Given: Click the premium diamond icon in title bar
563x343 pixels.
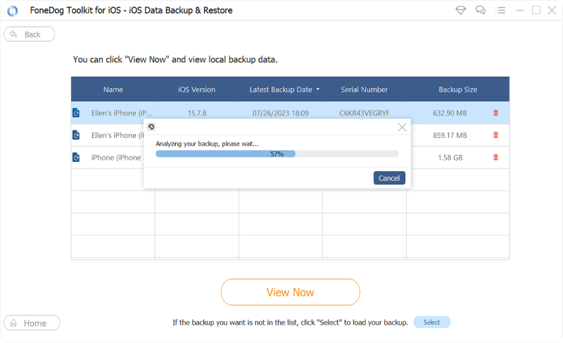Looking at the screenshot, I should click(x=461, y=11).
